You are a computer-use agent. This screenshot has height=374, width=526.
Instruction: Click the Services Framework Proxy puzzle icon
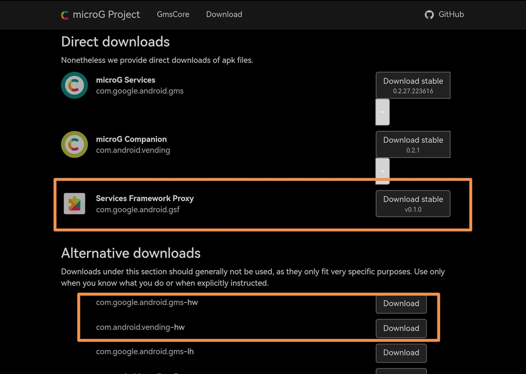pos(74,204)
